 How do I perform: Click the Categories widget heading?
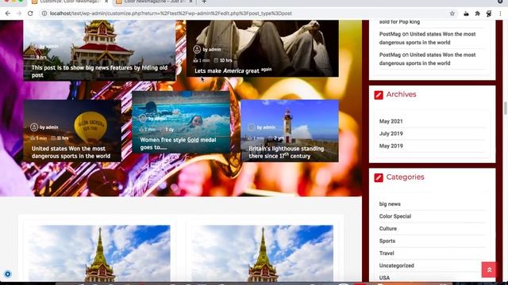405,177
